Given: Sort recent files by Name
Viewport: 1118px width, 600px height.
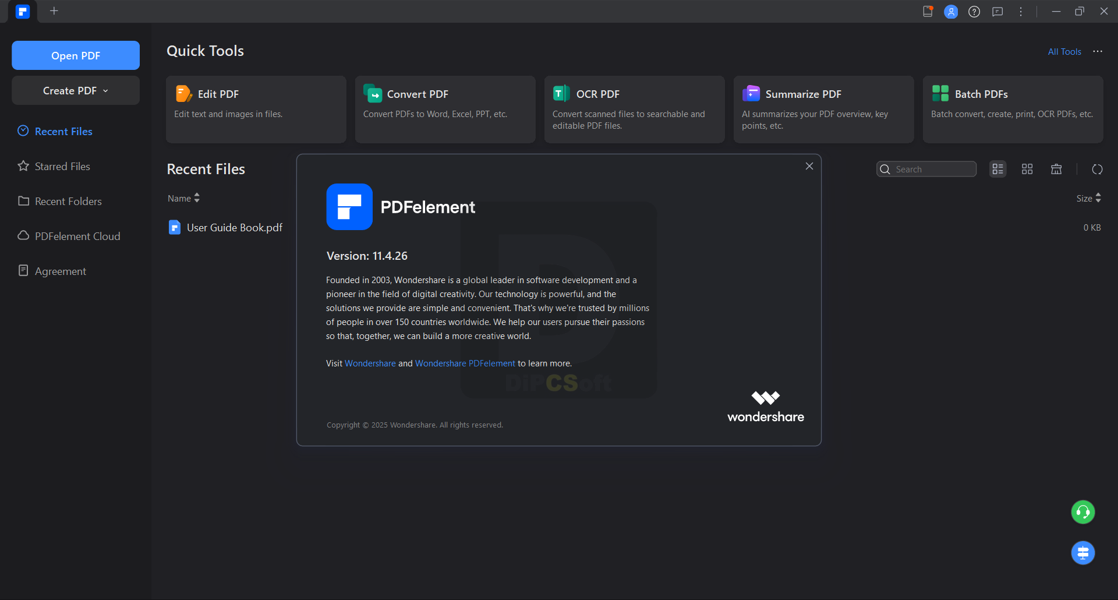Looking at the screenshot, I should click(x=183, y=198).
